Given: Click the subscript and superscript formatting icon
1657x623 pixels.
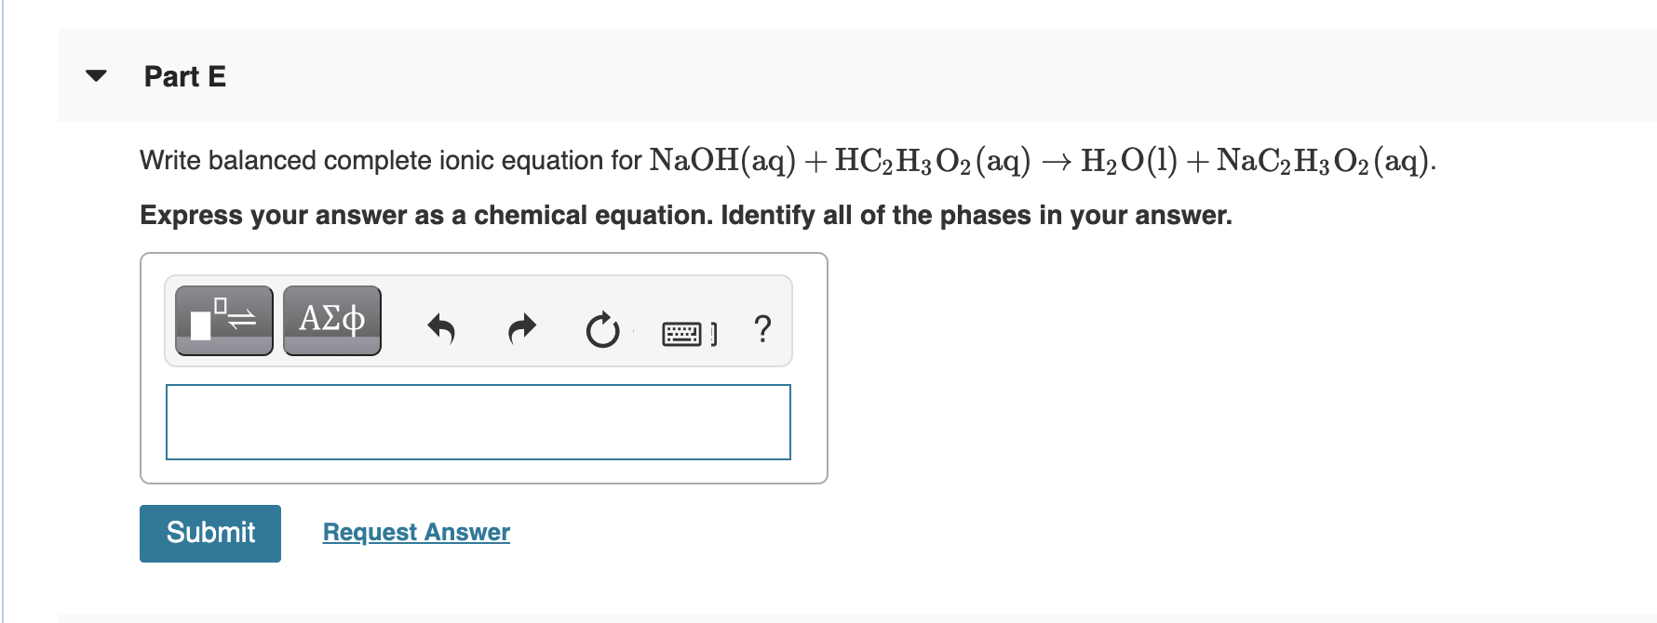Looking at the screenshot, I should click(x=222, y=320).
